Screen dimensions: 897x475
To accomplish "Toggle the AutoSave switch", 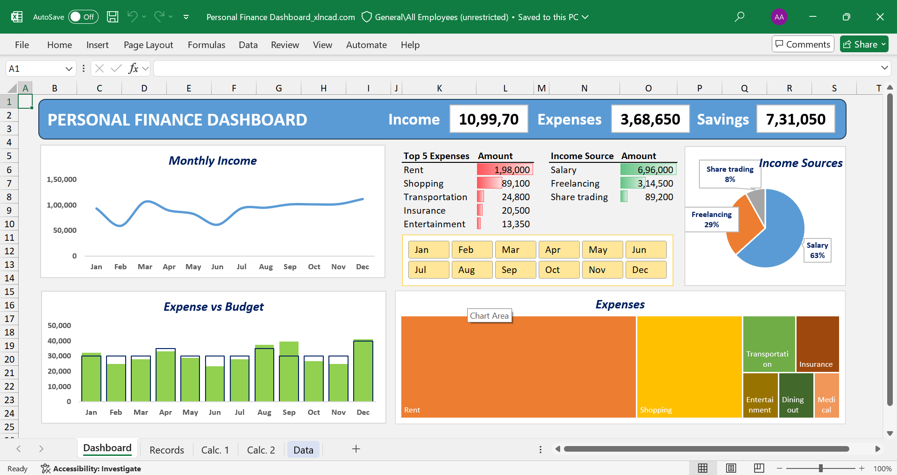I will [83, 17].
